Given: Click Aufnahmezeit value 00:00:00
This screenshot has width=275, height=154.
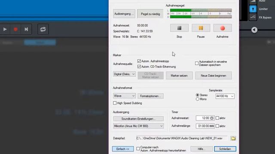Looking at the screenshot, I should pyautogui.click(x=142, y=26).
